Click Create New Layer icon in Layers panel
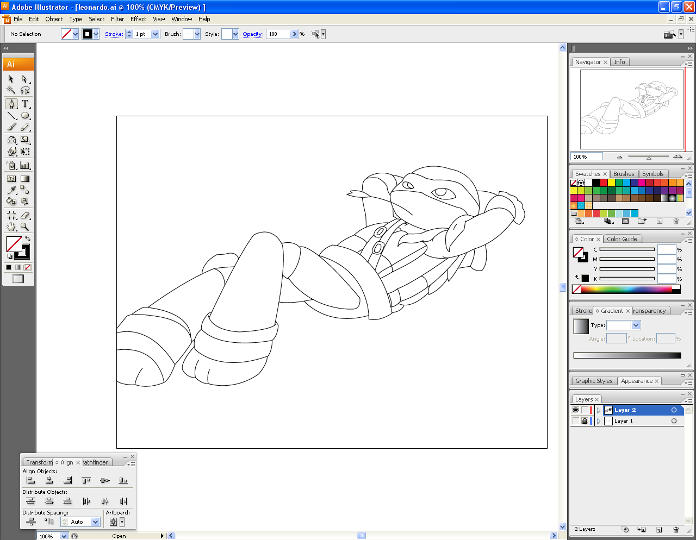 point(659,529)
